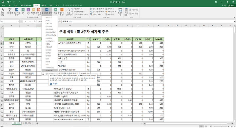The width and height of the screenshot is (236, 128).
Task: Switch to Normal view in status bar
Action: 201,126
